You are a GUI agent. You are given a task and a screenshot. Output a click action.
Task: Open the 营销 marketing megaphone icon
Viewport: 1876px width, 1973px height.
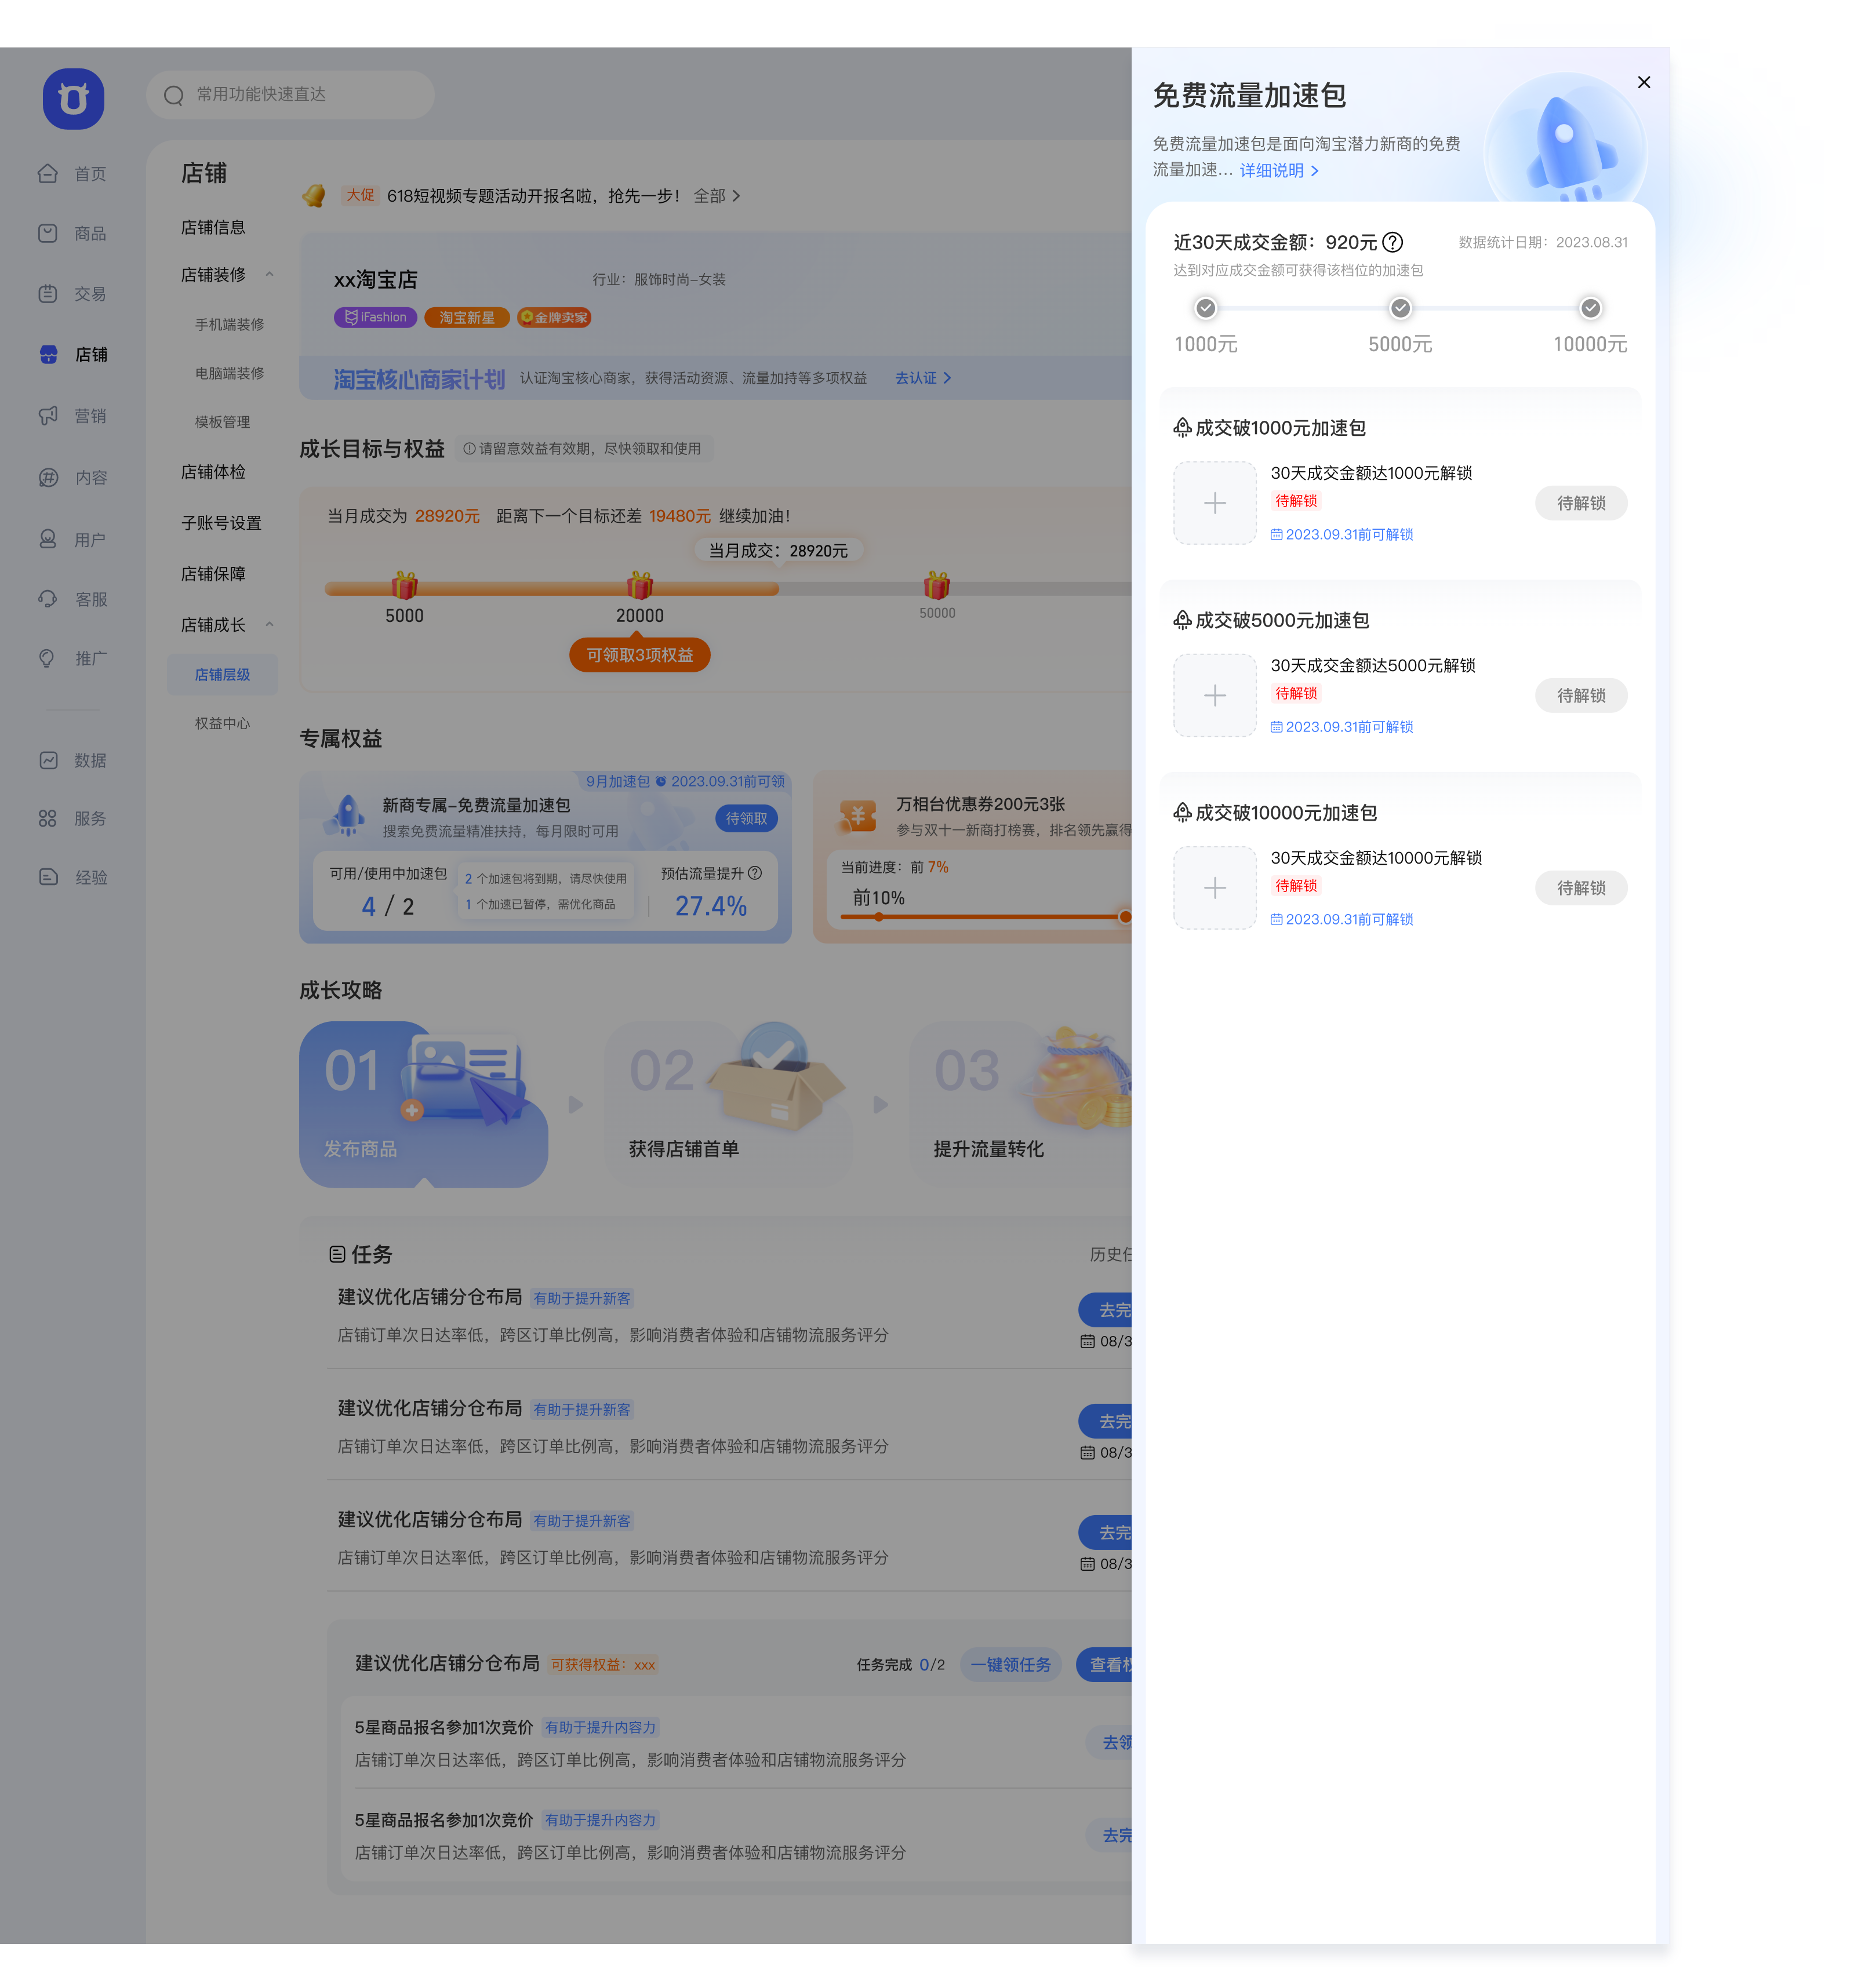click(x=48, y=415)
